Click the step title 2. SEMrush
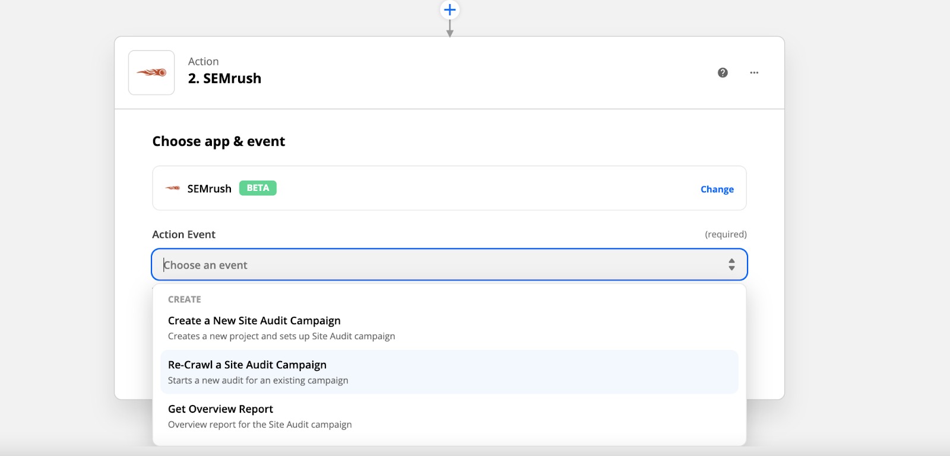Viewport: 950px width, 456px height. click(x=224, y=78)
